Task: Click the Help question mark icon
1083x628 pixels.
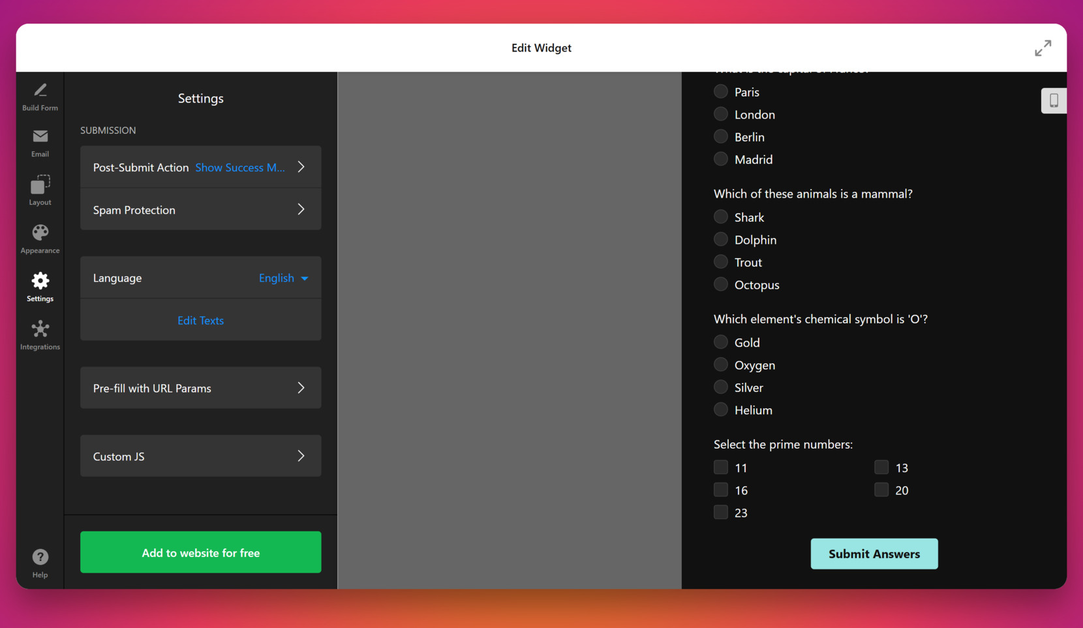Action: point(40,557)
